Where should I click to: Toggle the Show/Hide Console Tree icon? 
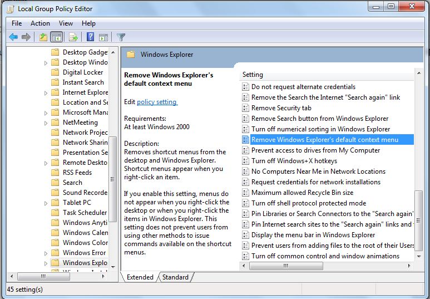(x=57, y=37)
